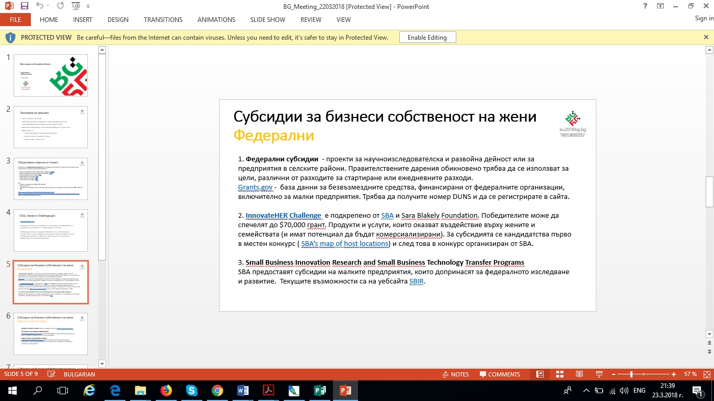714x401 pixels.
Task: Open the Grants.gov hyperlink on slide
Action: click(255, 187)
